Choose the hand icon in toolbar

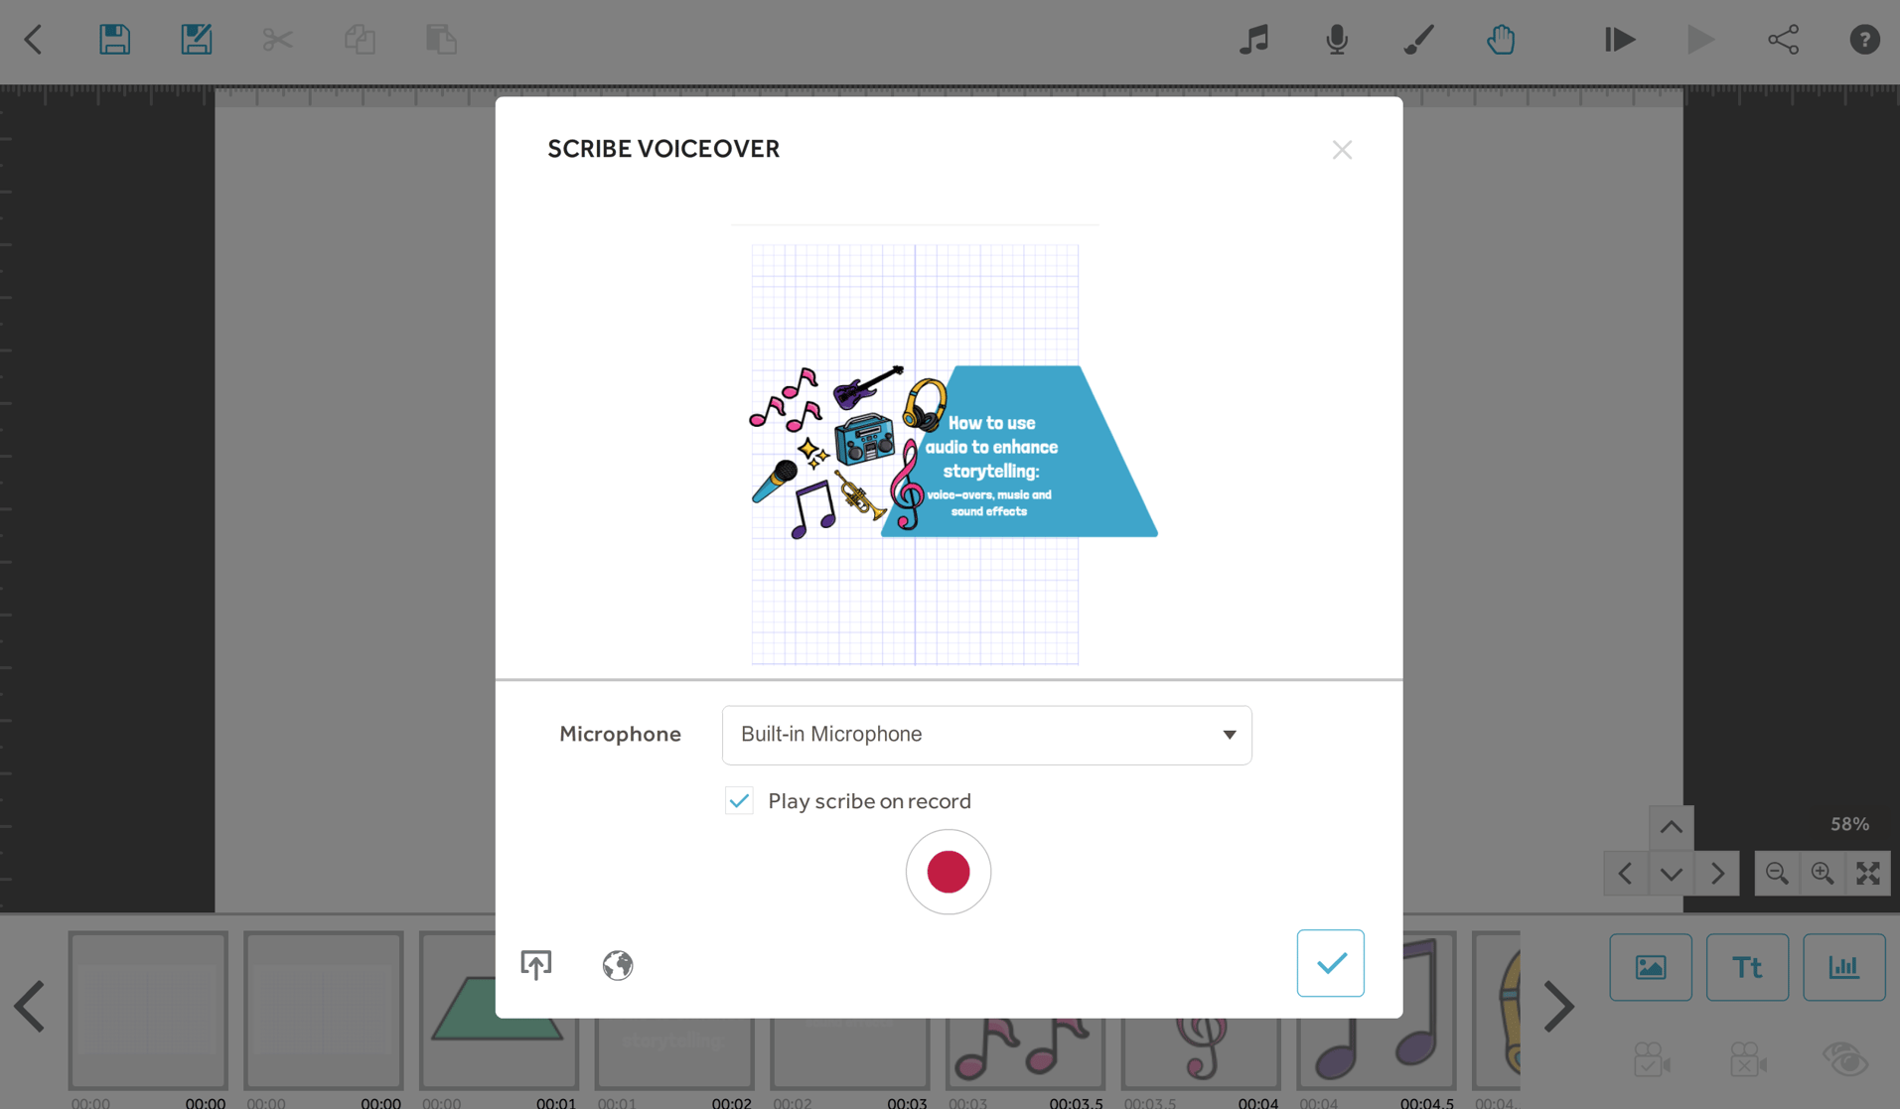coord(1501,40)
